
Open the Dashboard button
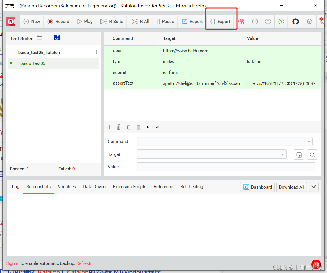[x=257, y=187]
